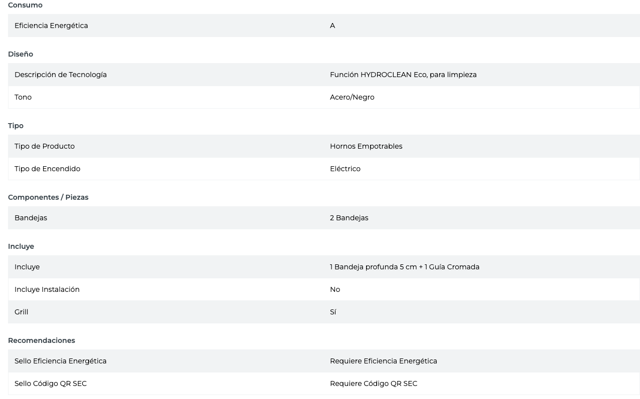This screenshot has height=399, width=640.
Task: Click the Consumo section heading
Action: [25, 5]
